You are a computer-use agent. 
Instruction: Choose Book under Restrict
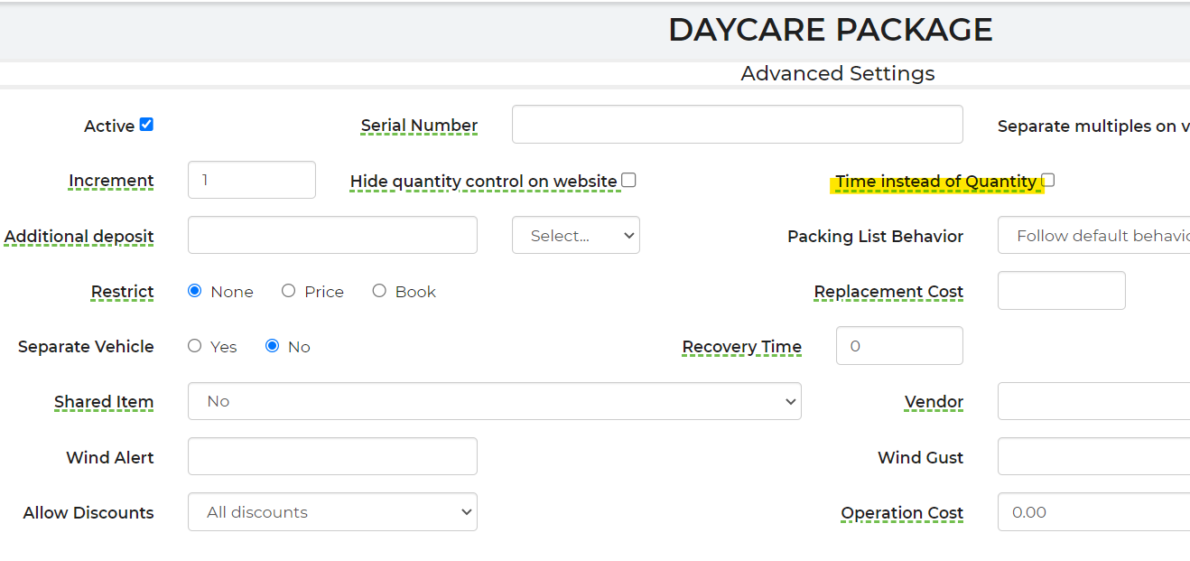[379, 291]
